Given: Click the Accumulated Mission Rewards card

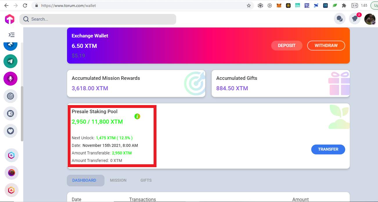Looking at the screenshot, I should pos(136,83).
